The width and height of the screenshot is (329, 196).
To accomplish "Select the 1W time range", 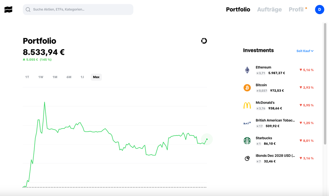I will coord(41,77).
